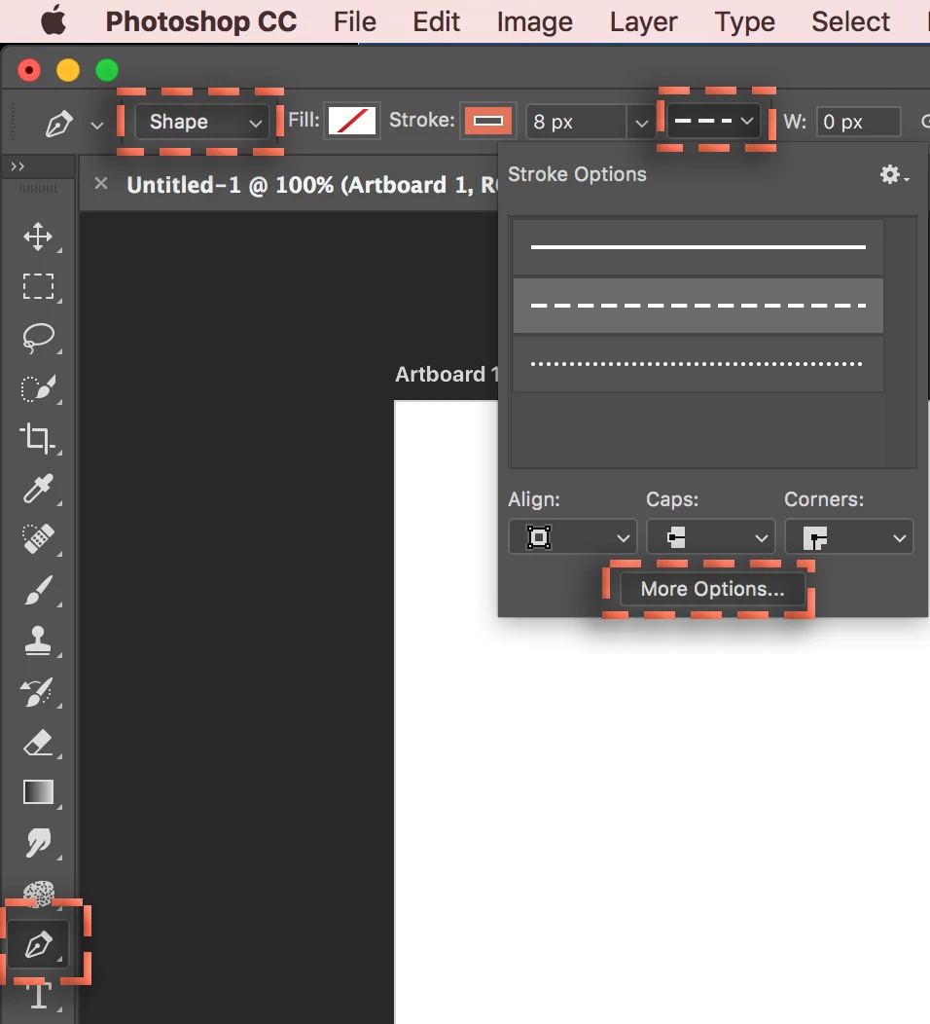Select the Sponge tool in toolbar

(x=38, y=893)
